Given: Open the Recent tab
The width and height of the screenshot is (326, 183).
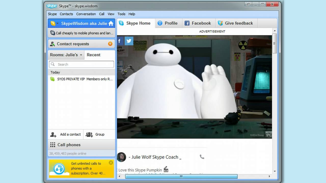Looking at the screenshot, I should click(x=93, y=55).
